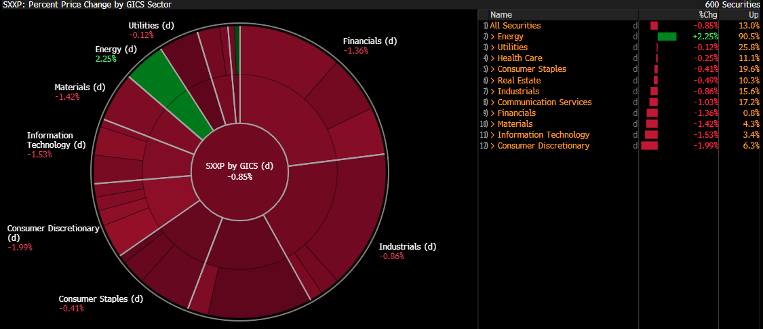Expand the Industrials row in the table
The image size is (763, 329).
[x=493, y=91]
